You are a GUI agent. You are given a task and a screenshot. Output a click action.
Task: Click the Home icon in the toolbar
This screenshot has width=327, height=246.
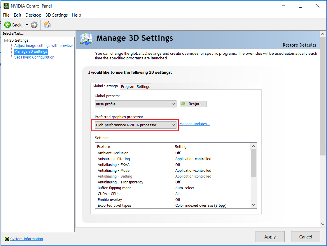(47, 25)
